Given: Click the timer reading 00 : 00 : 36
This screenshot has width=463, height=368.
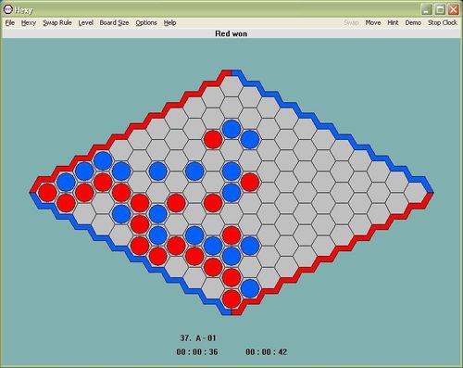Looking at the screenshot, I should (x=197, y=352).
